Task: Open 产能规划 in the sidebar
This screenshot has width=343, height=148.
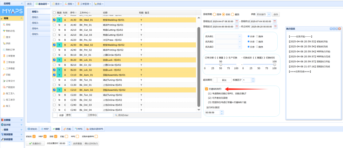Action: coord(10,87)
